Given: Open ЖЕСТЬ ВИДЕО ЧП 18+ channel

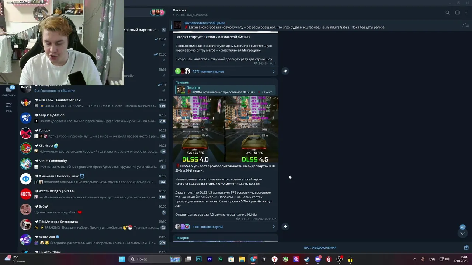Looking at the screenshot, I should point(94,194).
